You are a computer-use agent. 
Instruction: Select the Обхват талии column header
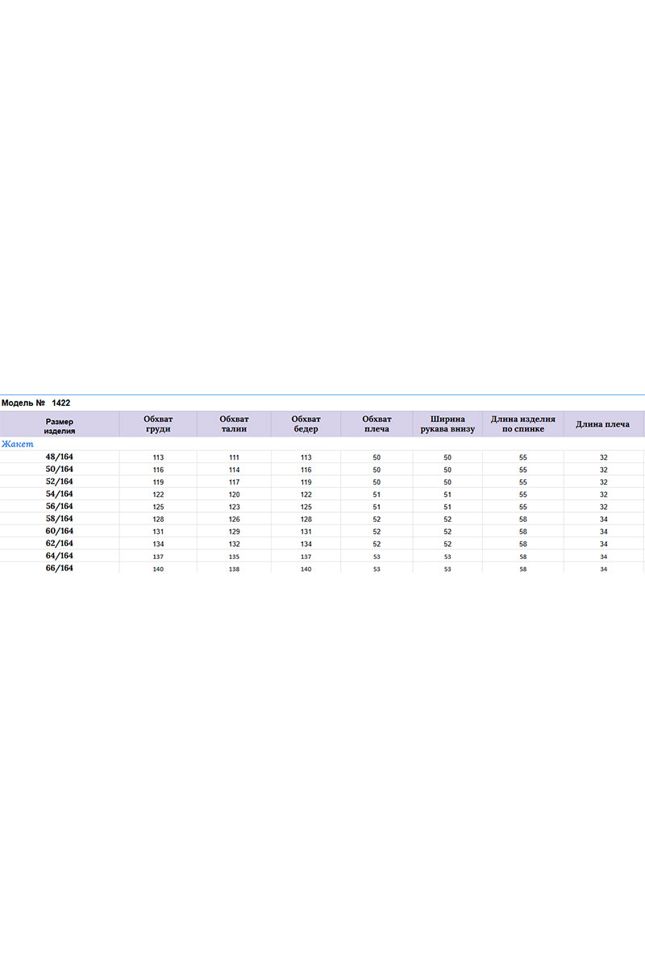[234, 423]
